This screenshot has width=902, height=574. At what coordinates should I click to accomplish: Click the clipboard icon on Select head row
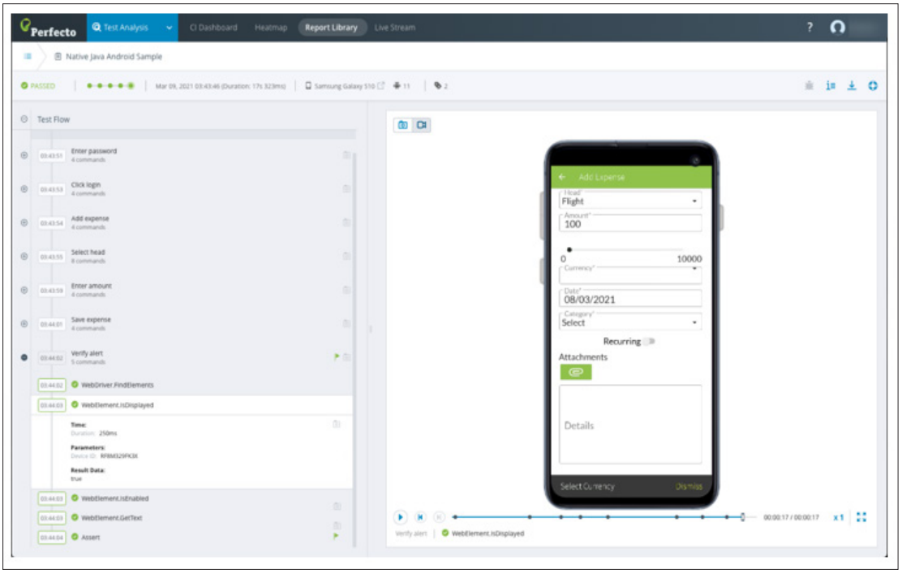pyautogui.click(x=346, y=257)
